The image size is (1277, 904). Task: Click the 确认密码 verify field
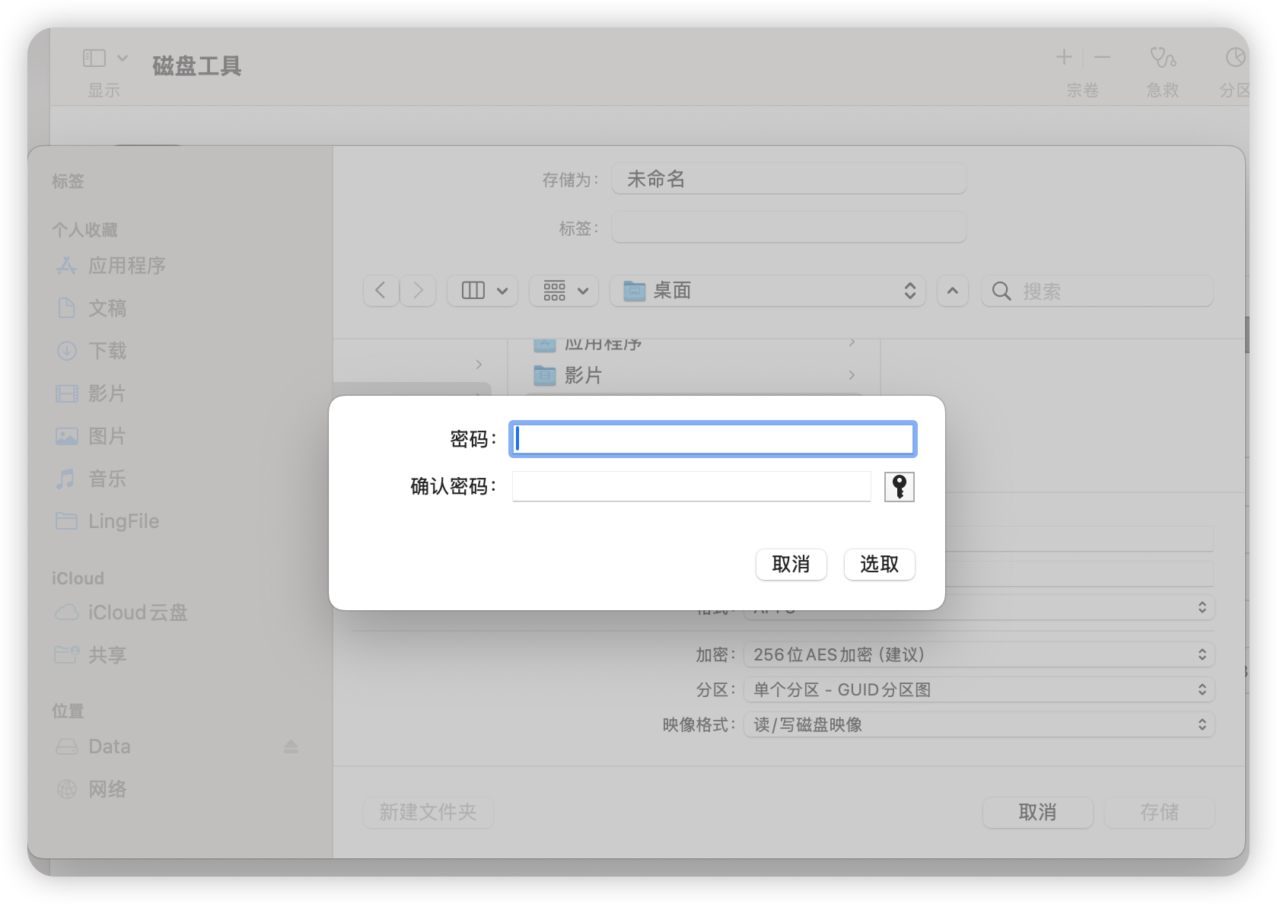point(691,486)
